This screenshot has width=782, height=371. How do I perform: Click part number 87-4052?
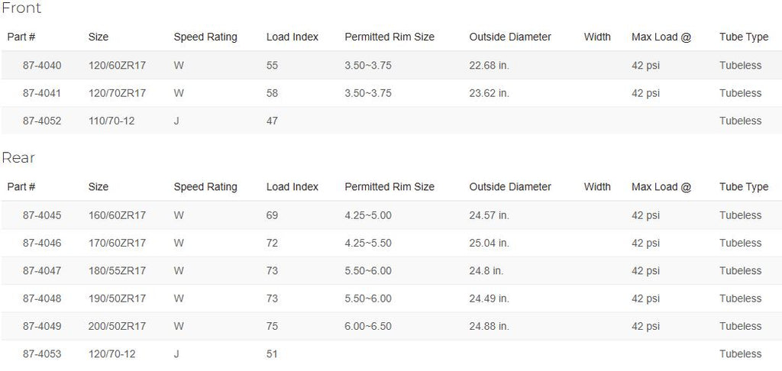[42, 121]
